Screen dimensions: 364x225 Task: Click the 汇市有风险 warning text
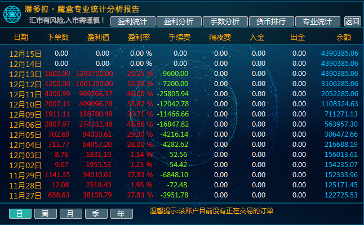coord(67,20)
